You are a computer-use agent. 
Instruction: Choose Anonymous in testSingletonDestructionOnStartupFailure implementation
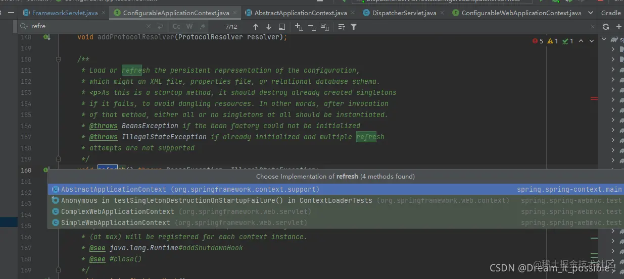click(336, 201)
